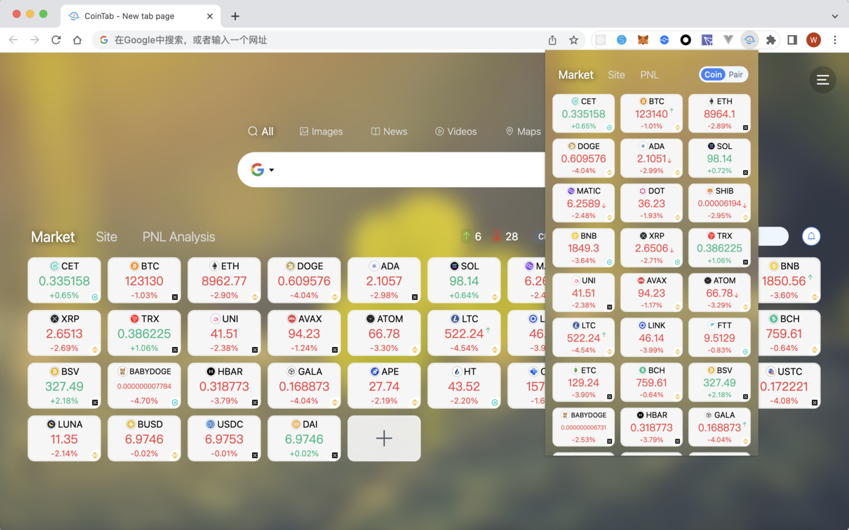Click the highlighted CoinTab extension icon
Viewport: 849px width, 530px height.
coord(750,40)
